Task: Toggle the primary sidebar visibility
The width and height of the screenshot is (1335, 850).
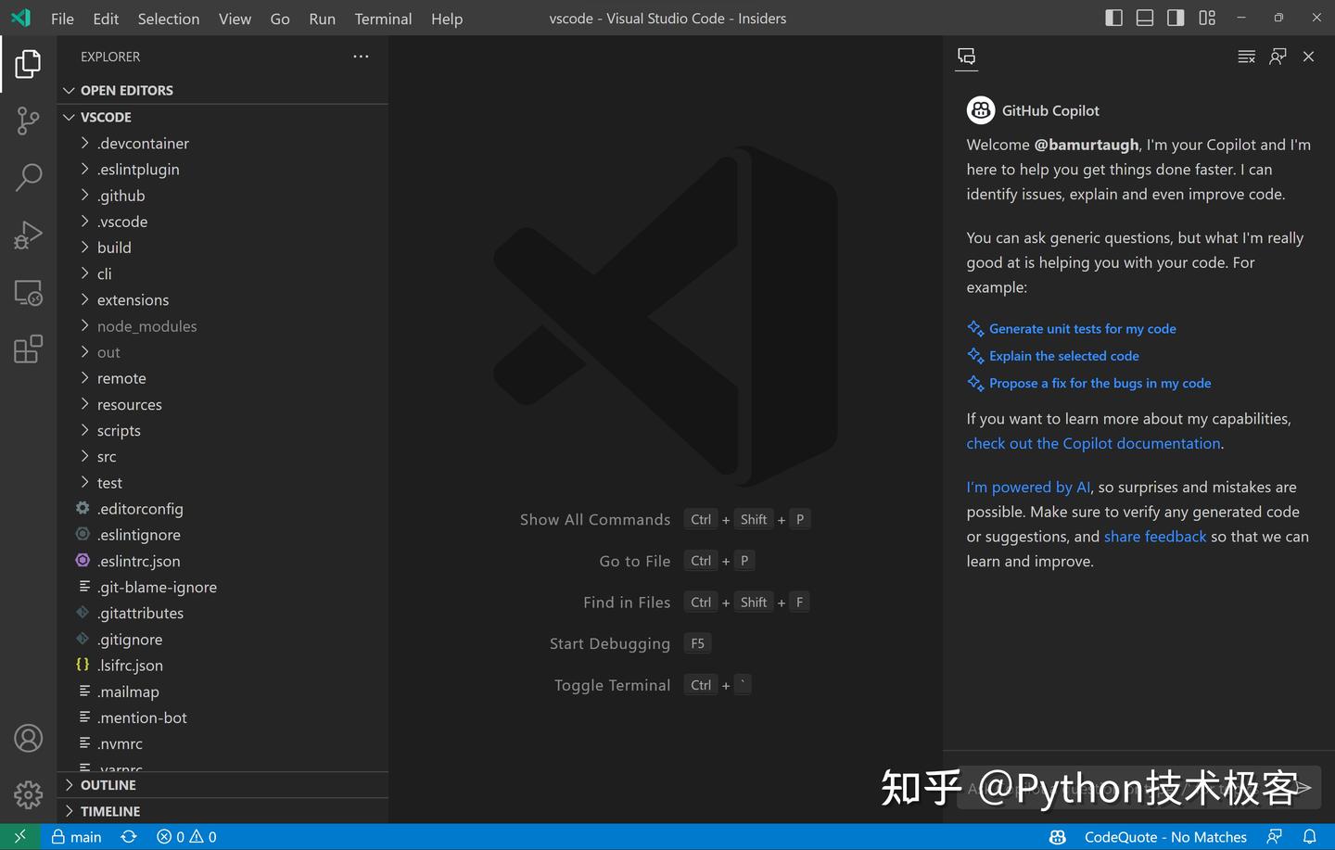Action: (x=1113, y=18)
